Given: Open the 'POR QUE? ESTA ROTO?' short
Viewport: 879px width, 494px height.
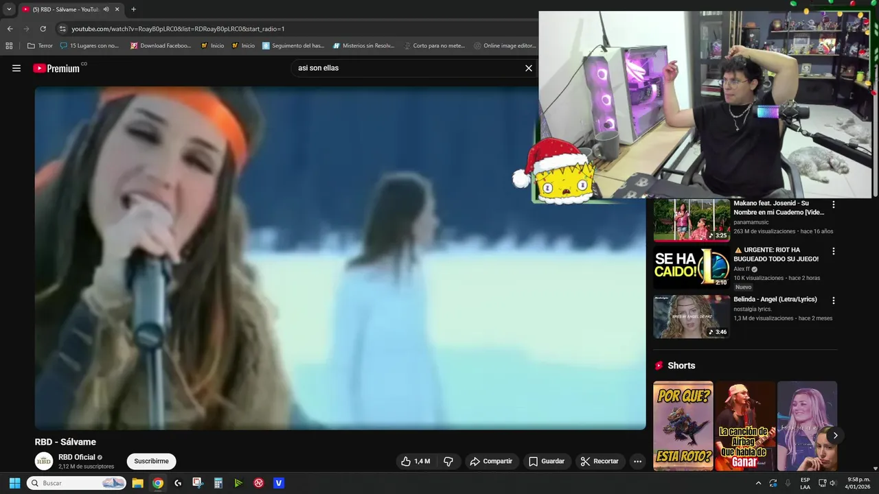Looking at the screenshot, I should [x=683, y=425].
